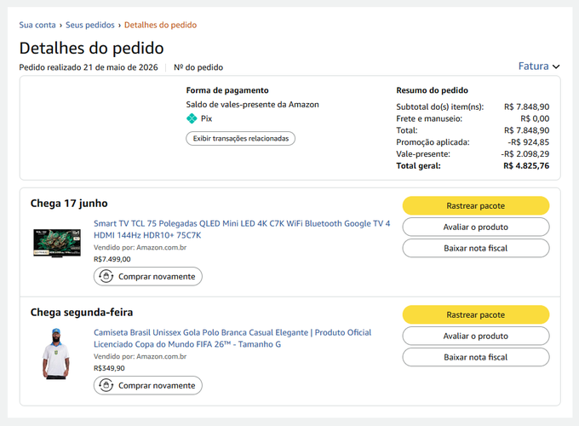This screenshot has width=579, height=426.
Task: Click the buy-again icon for Camiseta
Action: pyautogui.click(x=106, y=385)
